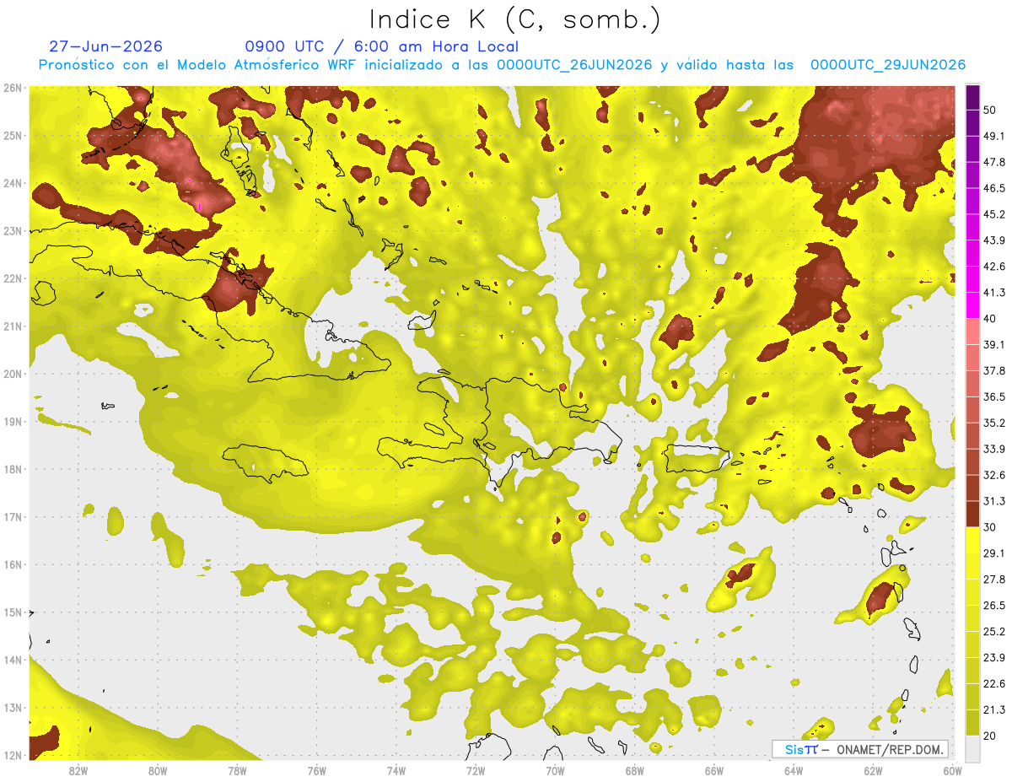Click the 26N latitude label

pos(13,88)
